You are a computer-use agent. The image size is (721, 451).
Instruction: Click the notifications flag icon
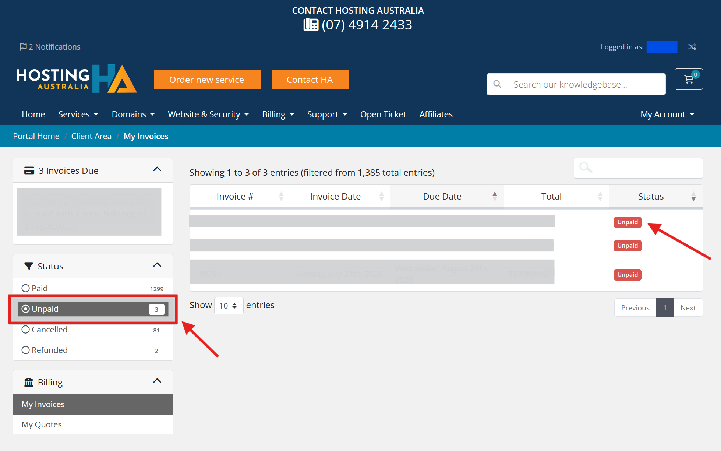click(x=23, y=47)
